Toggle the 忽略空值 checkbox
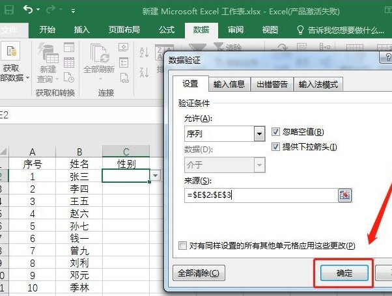The image size is (392, 296). pyautogui.click(x=275, y=131)
